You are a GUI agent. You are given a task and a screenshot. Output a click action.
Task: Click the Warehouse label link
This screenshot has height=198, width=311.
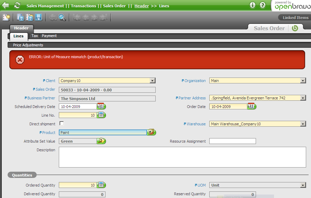coord(196,124)
